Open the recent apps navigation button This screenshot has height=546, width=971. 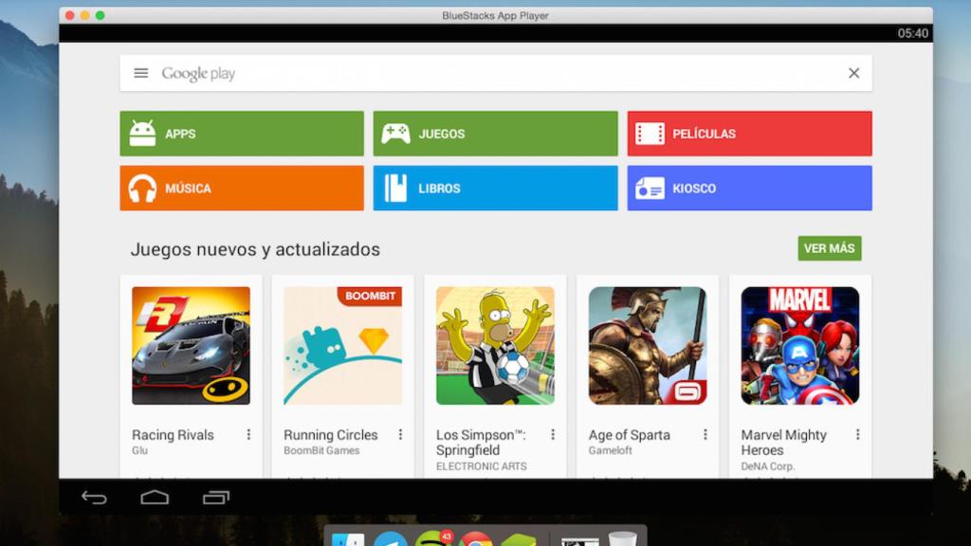click(216, 497)
